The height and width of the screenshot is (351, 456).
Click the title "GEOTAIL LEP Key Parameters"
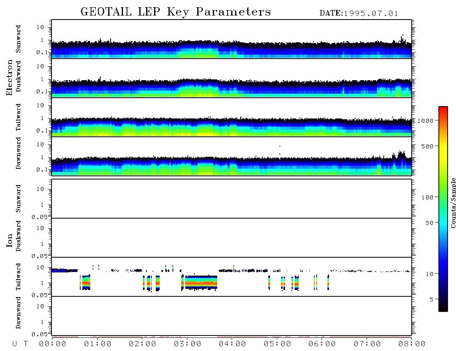(176, 12)
